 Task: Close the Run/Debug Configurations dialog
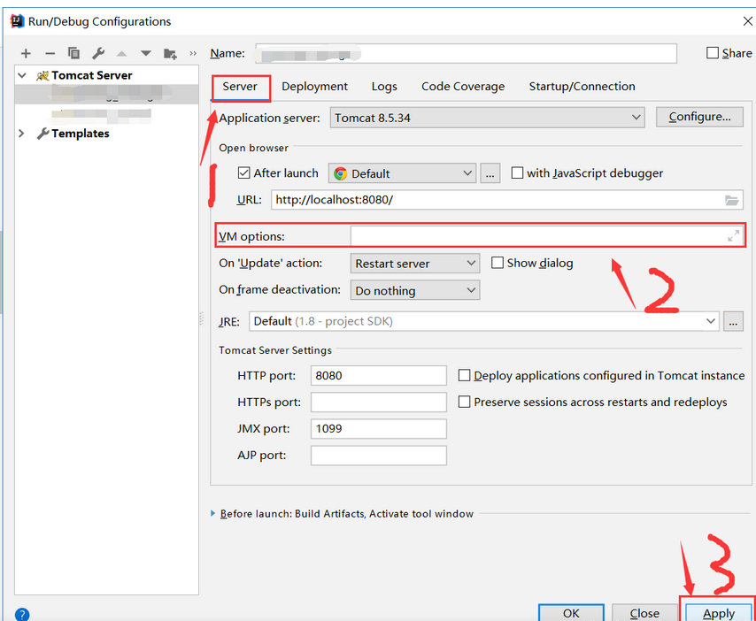coord(747,21)
